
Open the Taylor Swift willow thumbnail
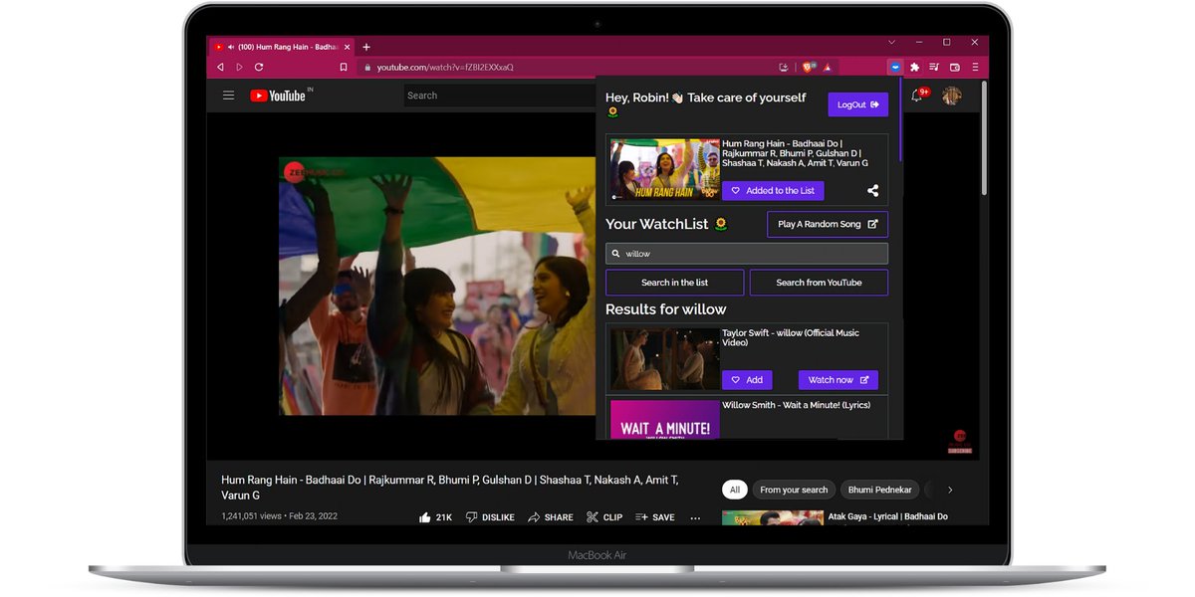coord(665,359)
